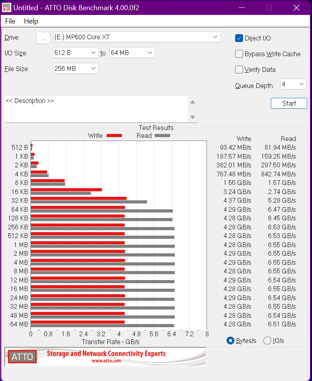Click into the Description text field
The width and height of the screenshot is (312, 381).
[96, 109]
